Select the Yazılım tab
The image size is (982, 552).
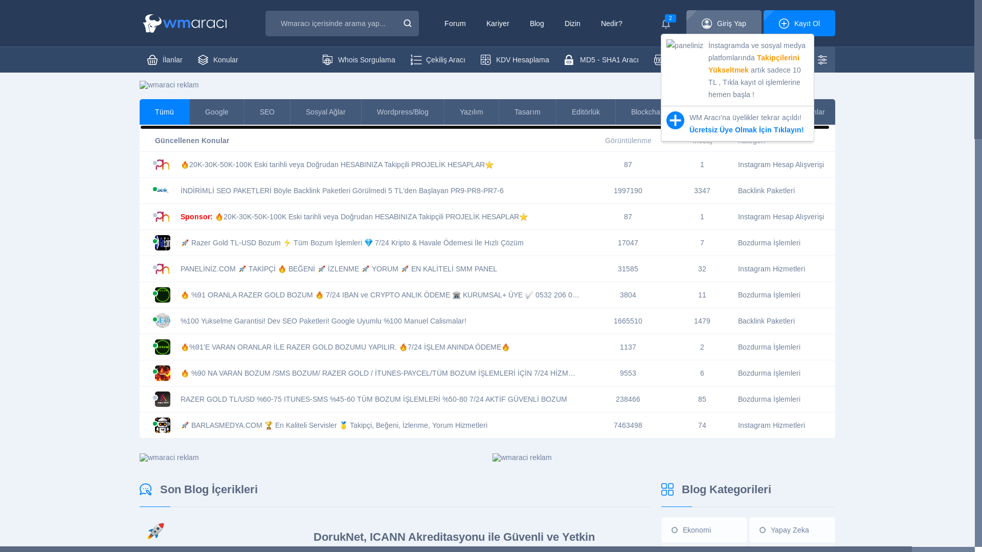(472, 112)
